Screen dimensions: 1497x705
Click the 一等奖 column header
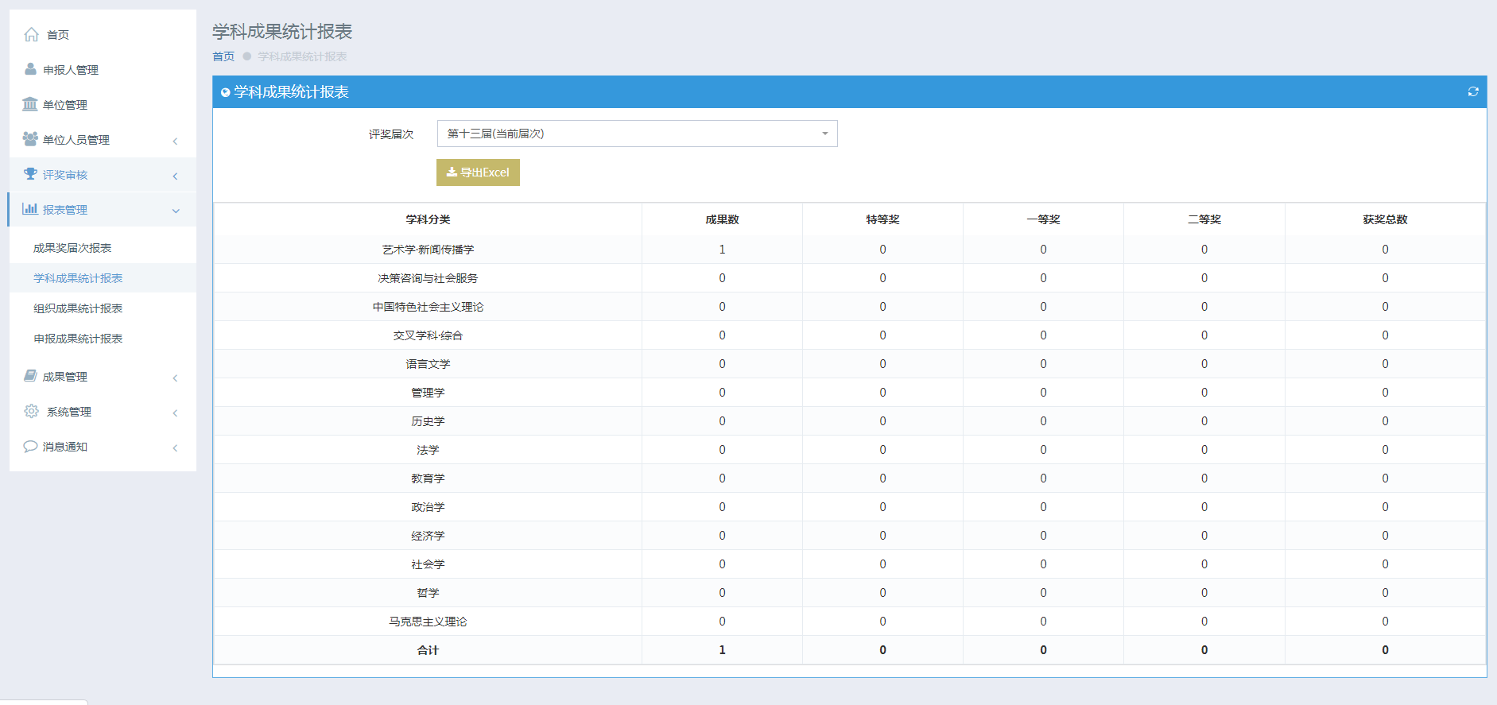click(x=1043, y=219)
